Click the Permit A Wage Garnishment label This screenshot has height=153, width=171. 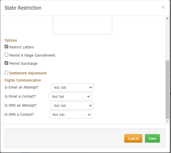coord(32,55)
